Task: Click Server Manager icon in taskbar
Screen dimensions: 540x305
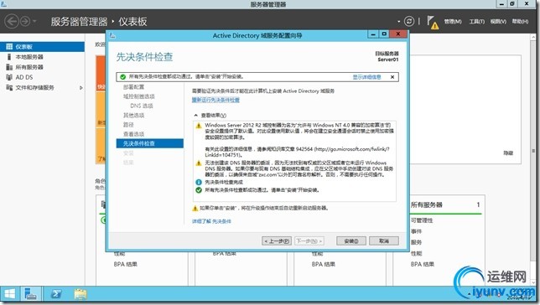Action: click(31, 294)
